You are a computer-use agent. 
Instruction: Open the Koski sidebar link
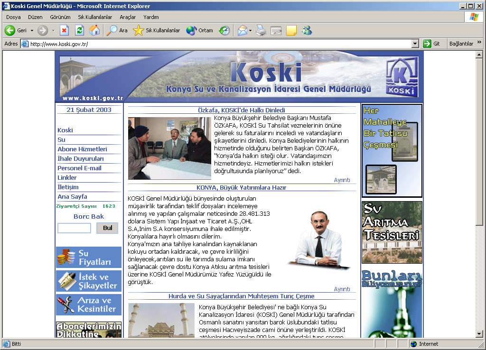point(65,130)
